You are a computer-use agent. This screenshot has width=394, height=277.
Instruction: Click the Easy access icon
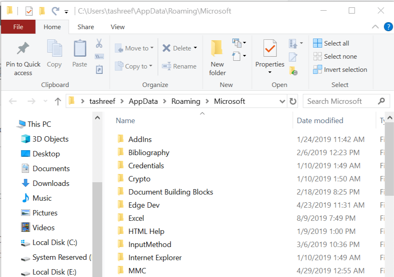point(236,56)
